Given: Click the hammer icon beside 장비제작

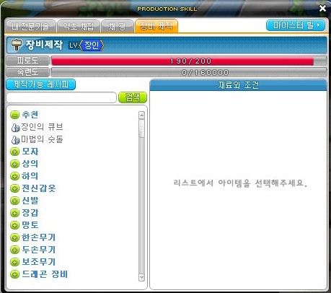Looking at the screenshot, I should point(17,45).
